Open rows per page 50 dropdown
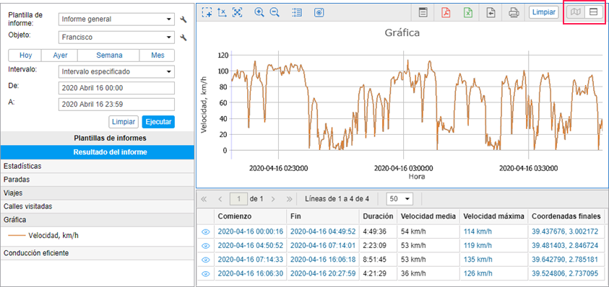This screenshot has height=287, width=609. [x=399, y=199]
